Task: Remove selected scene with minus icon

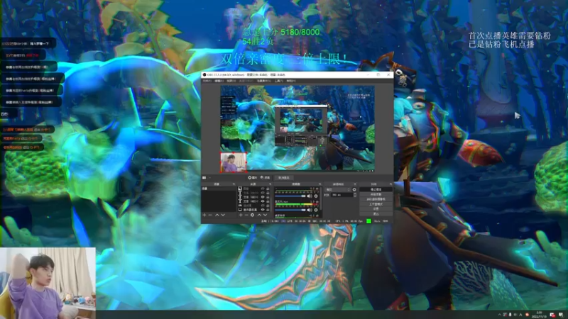Action: tap(210, 216)
